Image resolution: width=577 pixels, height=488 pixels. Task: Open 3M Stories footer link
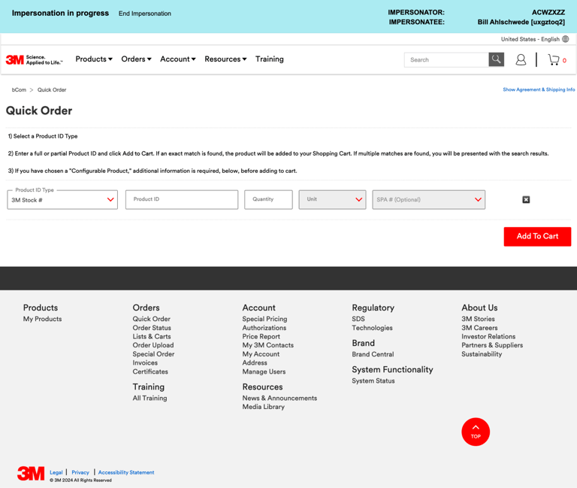coord(478,319)
